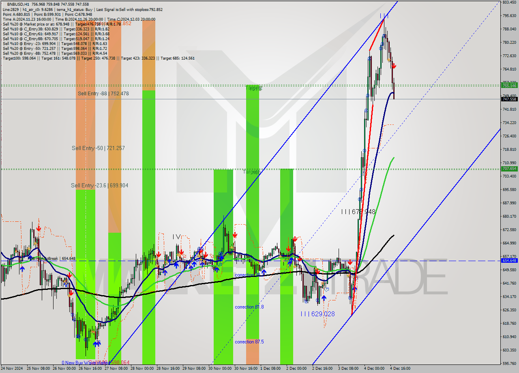This screenshot has width=519, height=373.
Task: Click the 'Sell %10 @ Entry -23: 699.904' line
Action: pyautogui.click(x=55, y=43)
